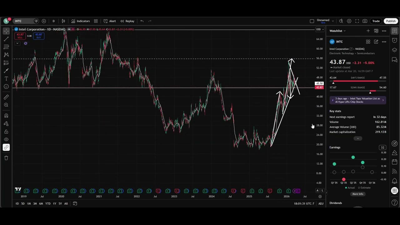Open the Intel Tops Valuation List news

pyautogui.click(x=358, y=100)
